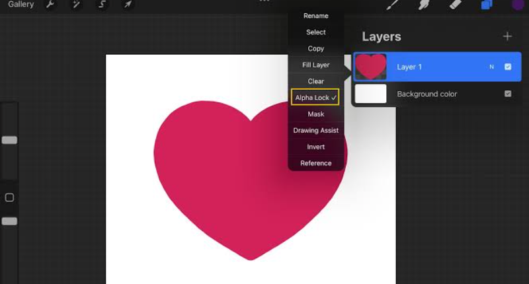Select Drawing Assist in the layer menu

click(x=315, y=130)
